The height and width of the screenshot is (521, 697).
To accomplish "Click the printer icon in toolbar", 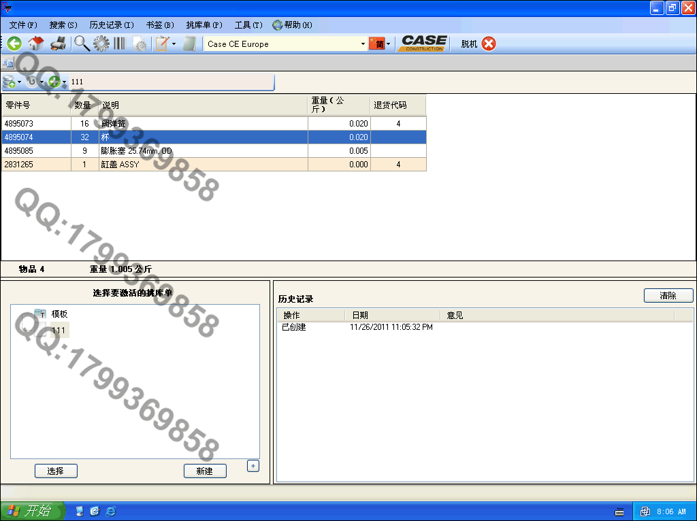I will point(59,44).
